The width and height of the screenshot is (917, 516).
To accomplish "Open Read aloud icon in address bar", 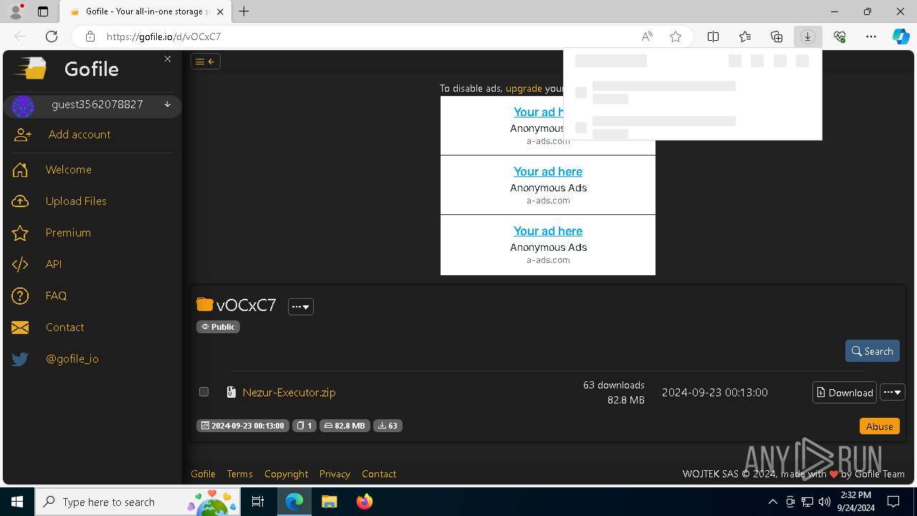I will (x=647, y=37).
